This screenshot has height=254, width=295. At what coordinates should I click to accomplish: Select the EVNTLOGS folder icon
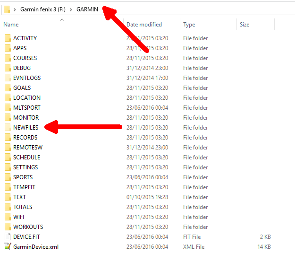pos(7,78)
